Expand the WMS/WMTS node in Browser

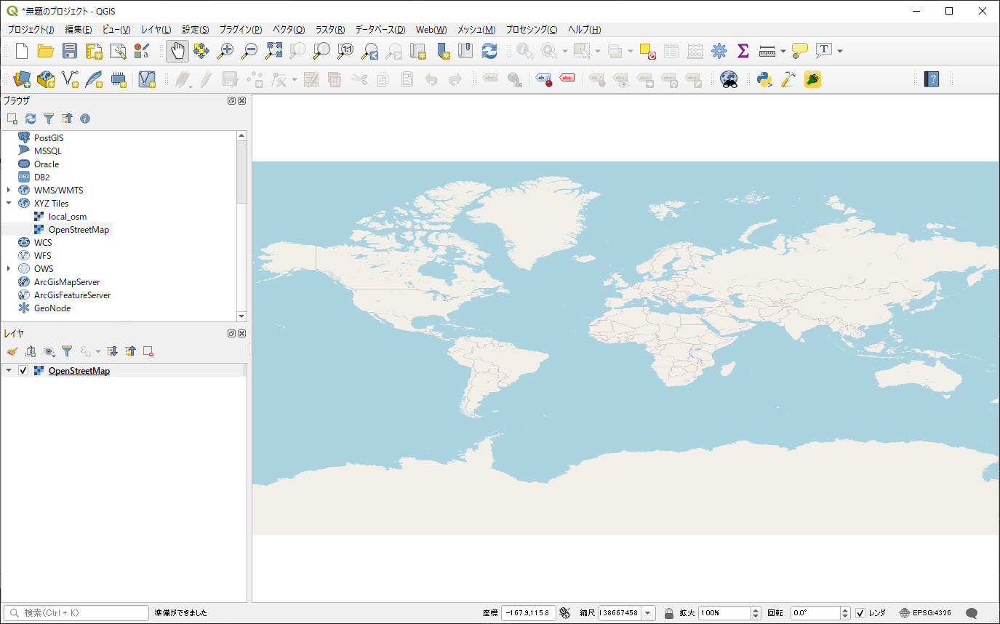(x=9, y=191)
